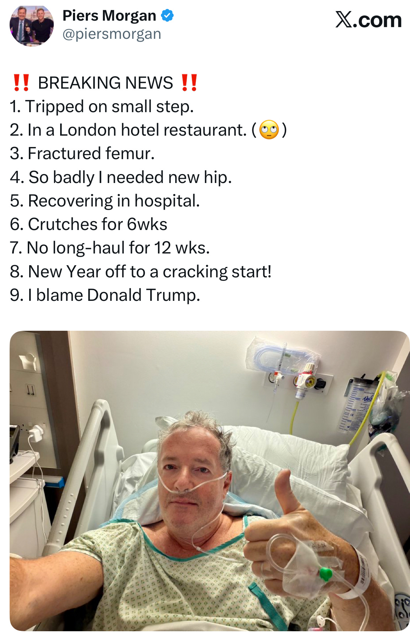Select the "Fractured femur." line

pyautogui.click(x=82, y=153)
